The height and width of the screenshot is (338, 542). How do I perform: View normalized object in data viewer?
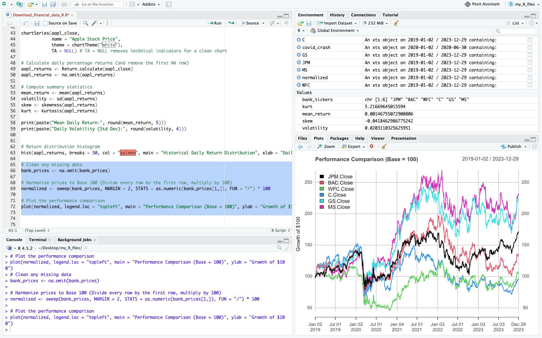(530, 77)
